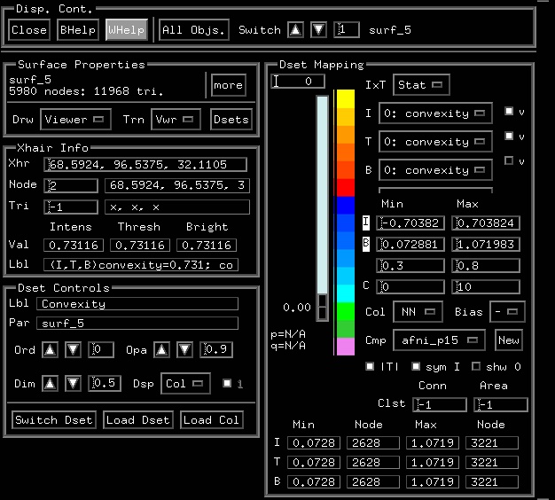Click the B Max field 1.071983
The height and width of the screenshot is (500, 555).
tap(486, 244)
